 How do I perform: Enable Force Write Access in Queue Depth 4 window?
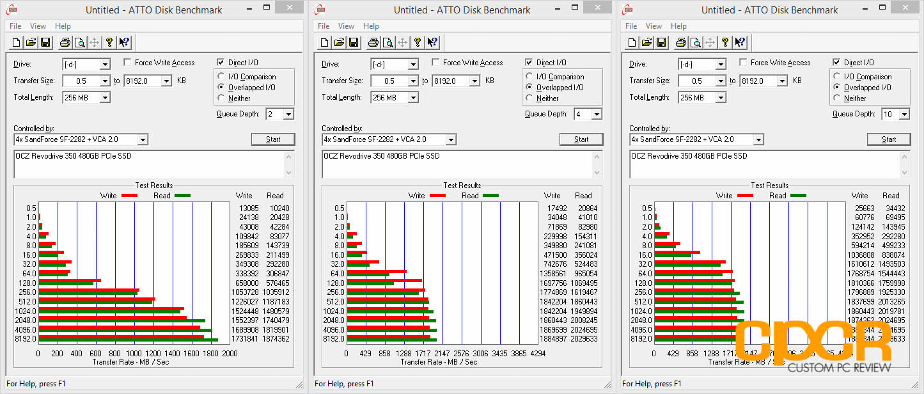[x=435, y=63]
